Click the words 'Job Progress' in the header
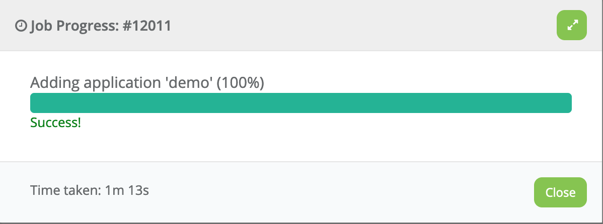The image size is (603, 224). (x=75, y=26)
